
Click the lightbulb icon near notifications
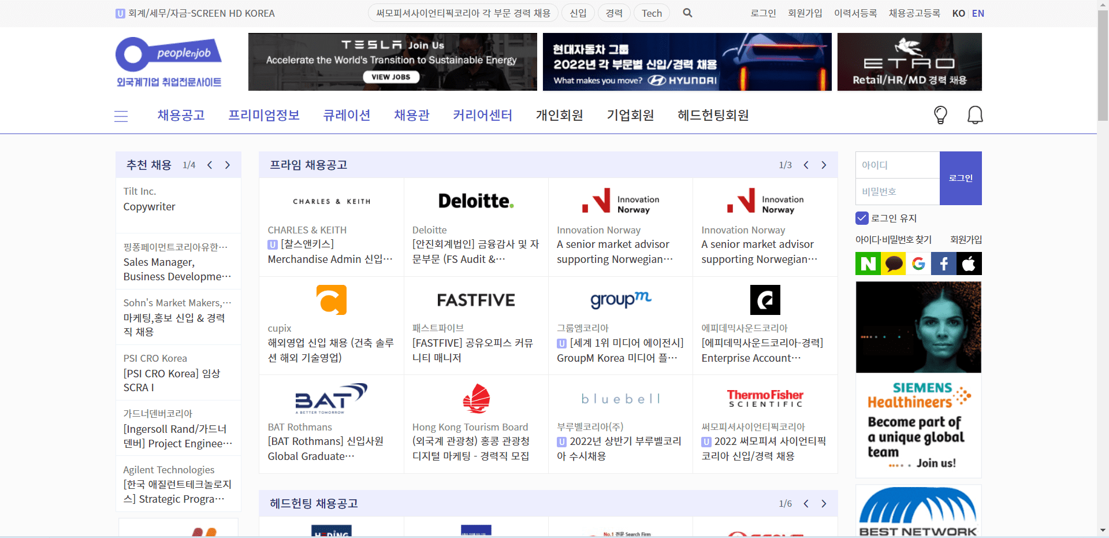(x=940, y=114)
